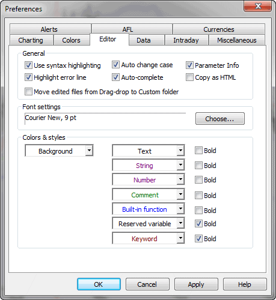Toggle Move edited files to Custom folder

(28, 92)
